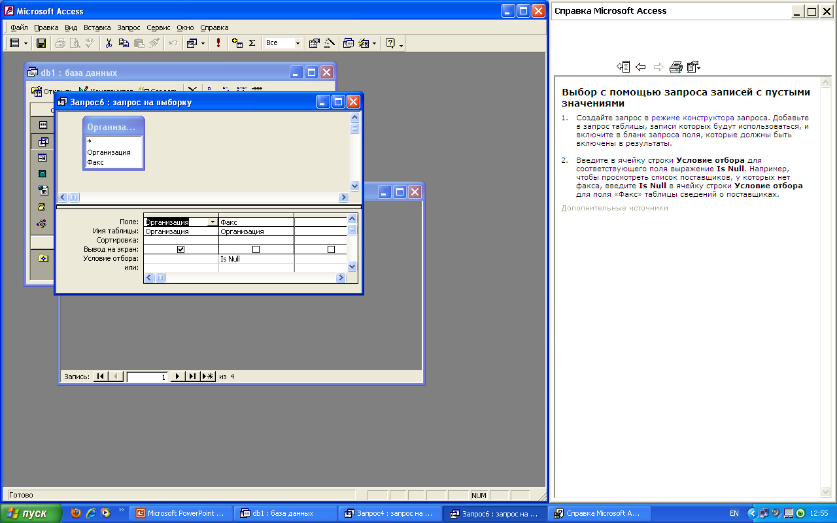Click the new record navigation button
837x523 pixels.
click(x=208, y=377)
